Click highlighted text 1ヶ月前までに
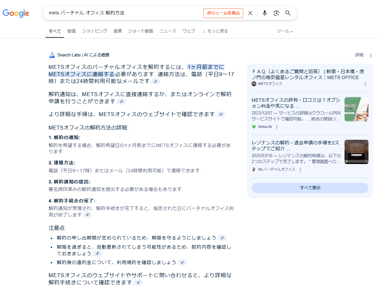 pos(206,67)
